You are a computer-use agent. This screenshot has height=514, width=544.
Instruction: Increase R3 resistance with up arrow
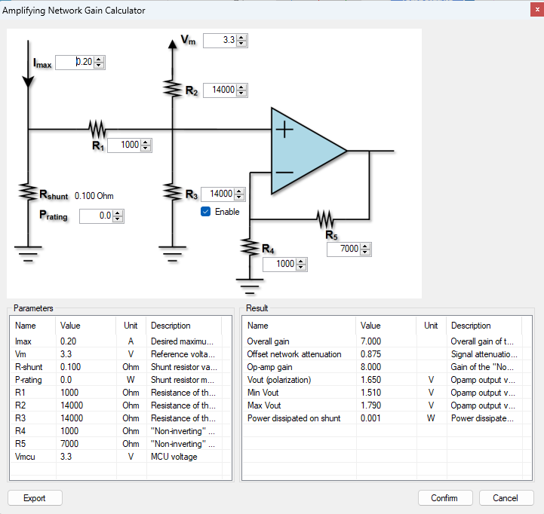(240, 191)
